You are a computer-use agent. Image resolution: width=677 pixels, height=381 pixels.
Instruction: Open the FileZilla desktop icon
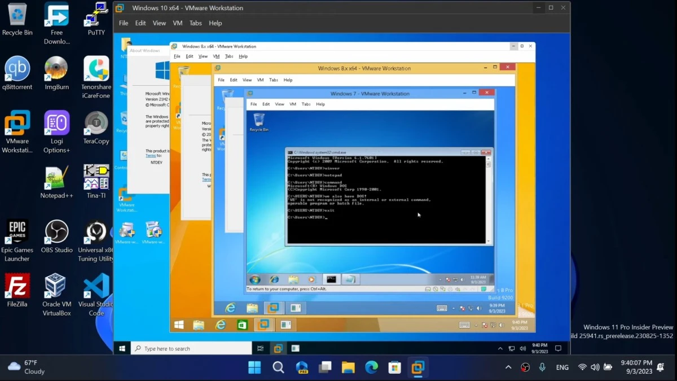point(17,287)
